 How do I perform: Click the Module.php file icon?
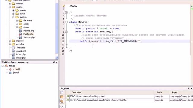(21, 31)
